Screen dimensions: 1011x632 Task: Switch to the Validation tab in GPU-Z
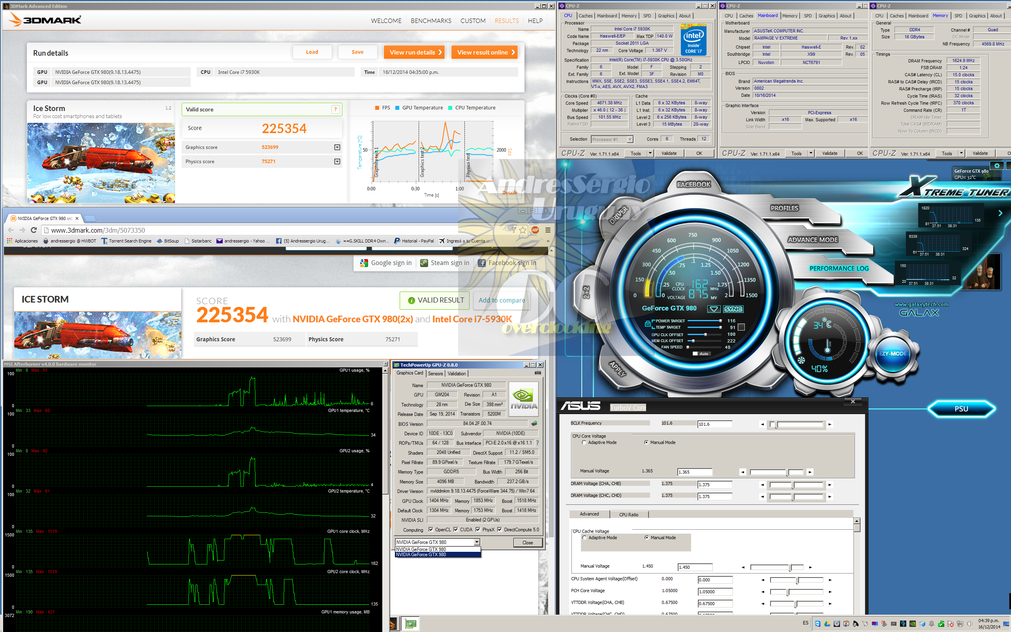click(x=457, y=373)
